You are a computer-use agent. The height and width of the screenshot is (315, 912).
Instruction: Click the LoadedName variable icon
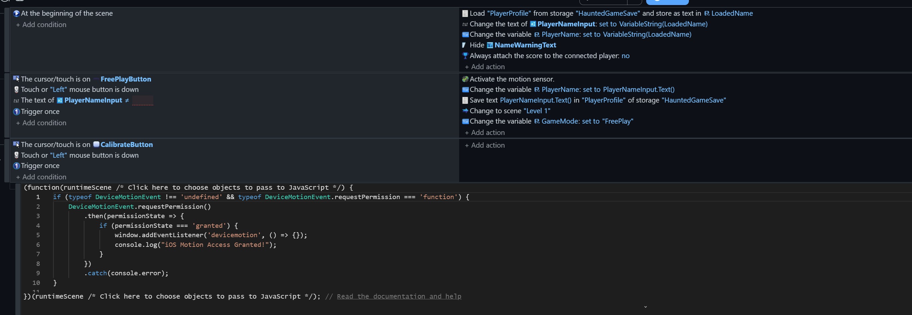(707, 13)
